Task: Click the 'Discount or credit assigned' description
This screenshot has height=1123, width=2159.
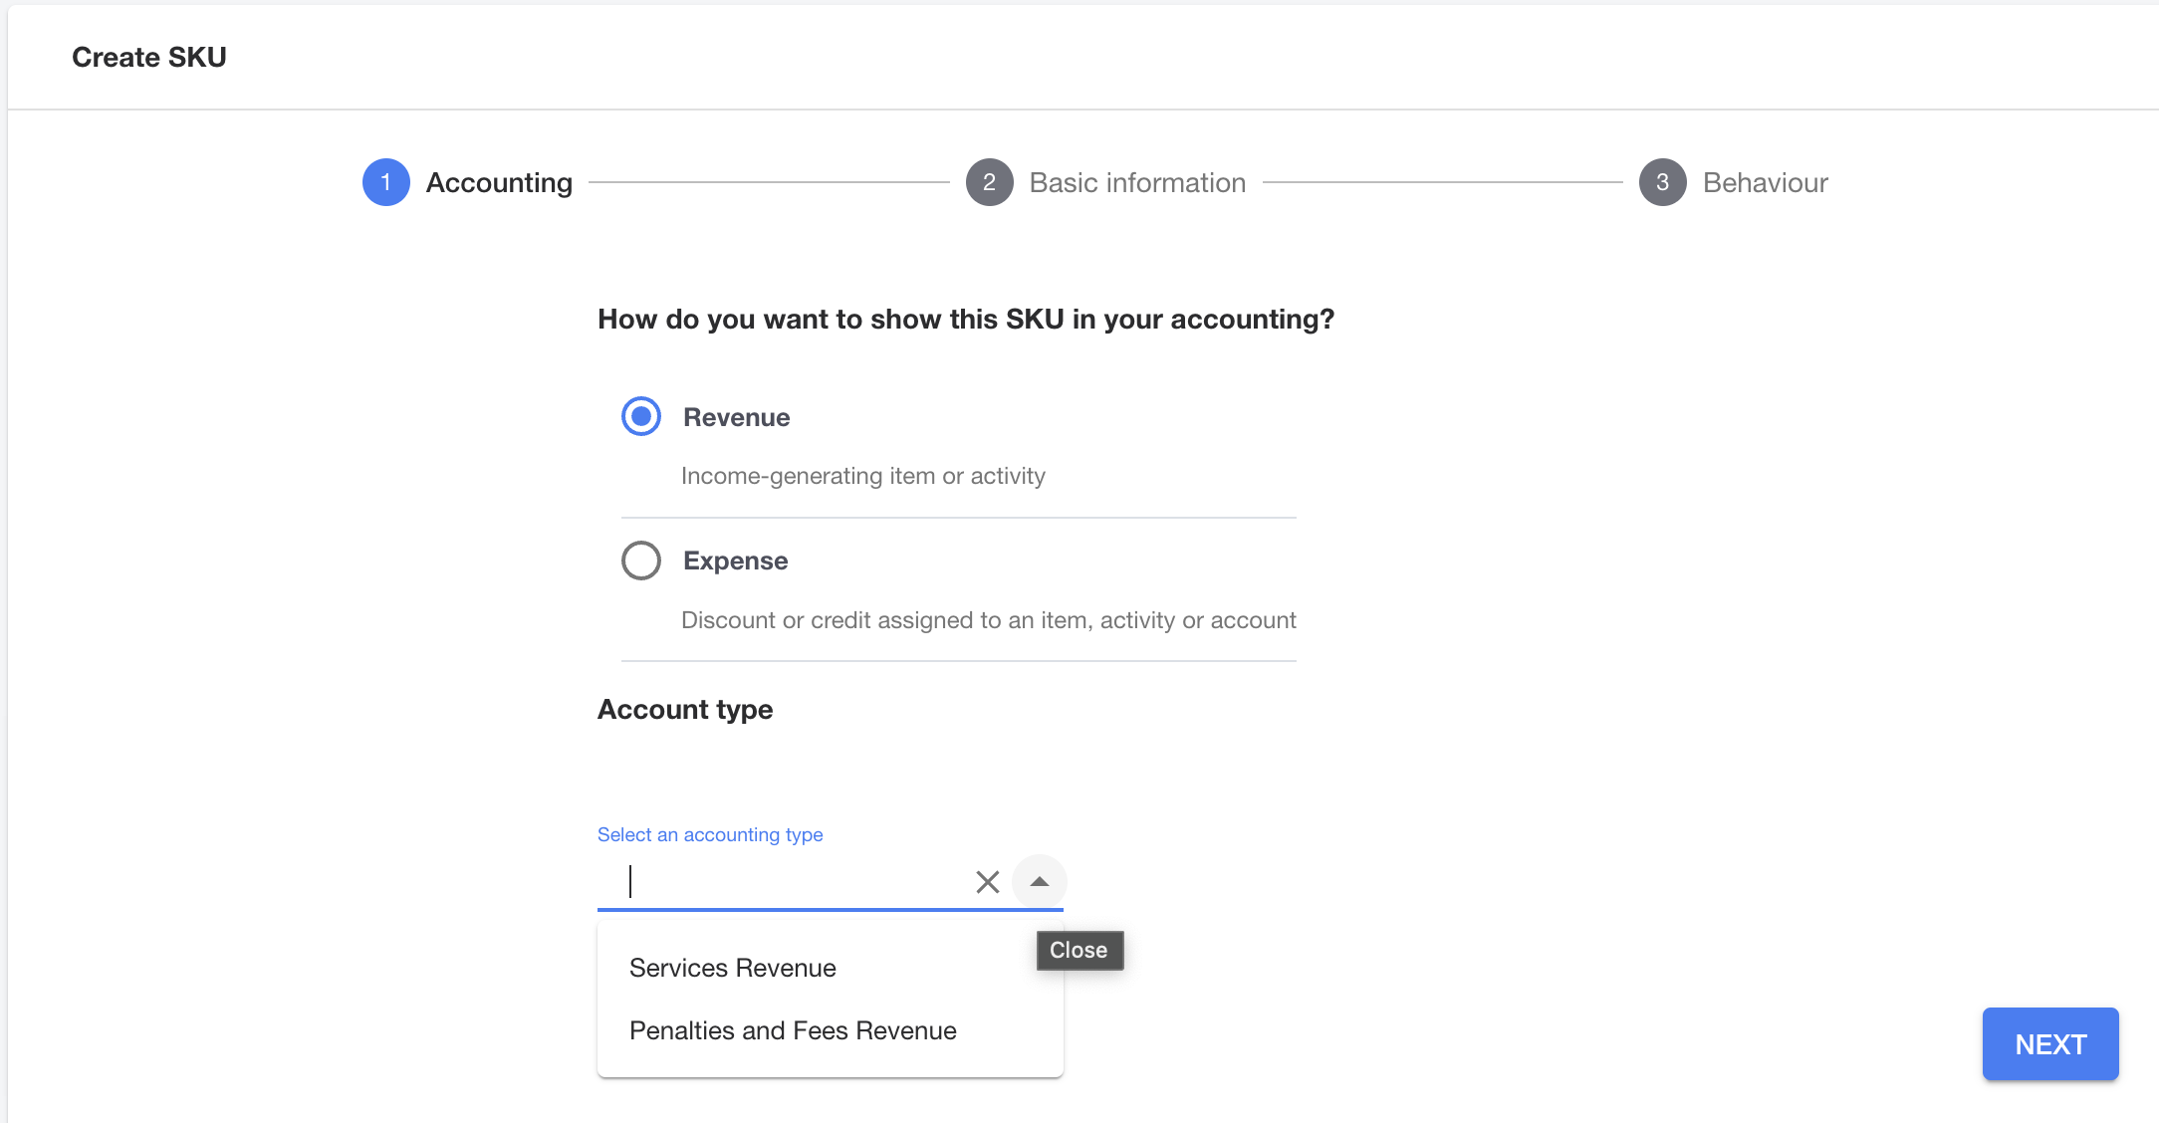Action: (x=989, y=620)
